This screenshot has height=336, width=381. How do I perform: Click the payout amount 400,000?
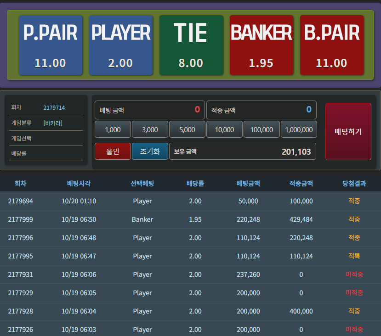(x=301, y=311)
